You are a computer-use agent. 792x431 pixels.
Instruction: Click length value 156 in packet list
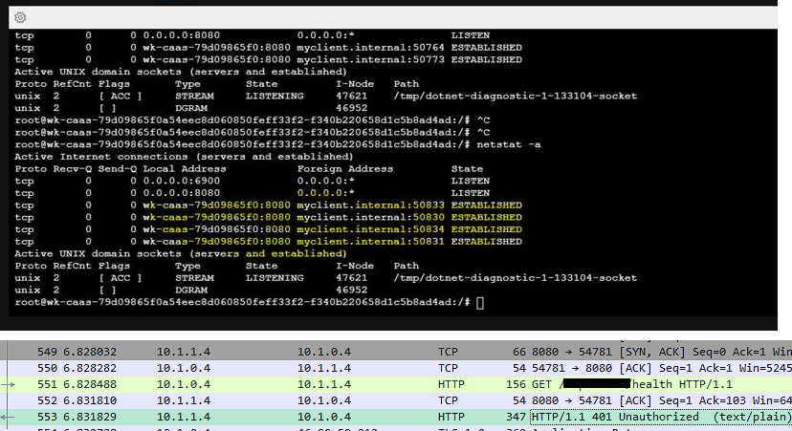(x=516, y=384)
